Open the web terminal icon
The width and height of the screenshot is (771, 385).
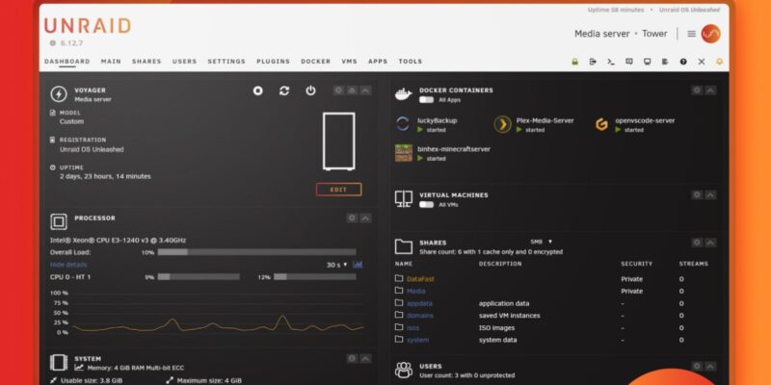point(611,62)
